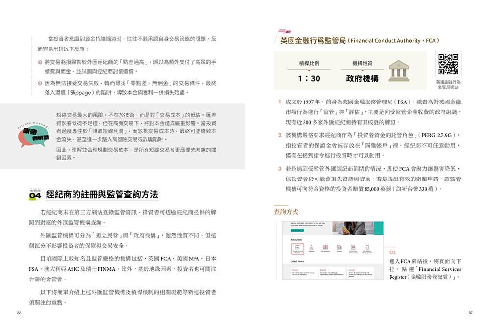Screen dimensions: 490x332
Task: Click first Latest news card in FCA screenshot
Action: (x=303, y=273)
